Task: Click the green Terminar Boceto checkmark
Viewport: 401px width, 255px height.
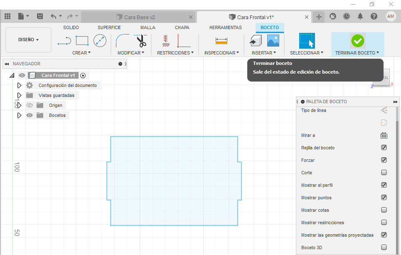Action: pos(357,41)
